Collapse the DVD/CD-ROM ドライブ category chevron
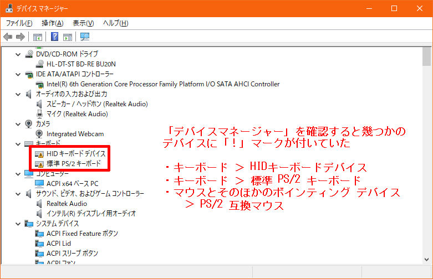The height and width of the screenshot is (279, 433). 18,54
